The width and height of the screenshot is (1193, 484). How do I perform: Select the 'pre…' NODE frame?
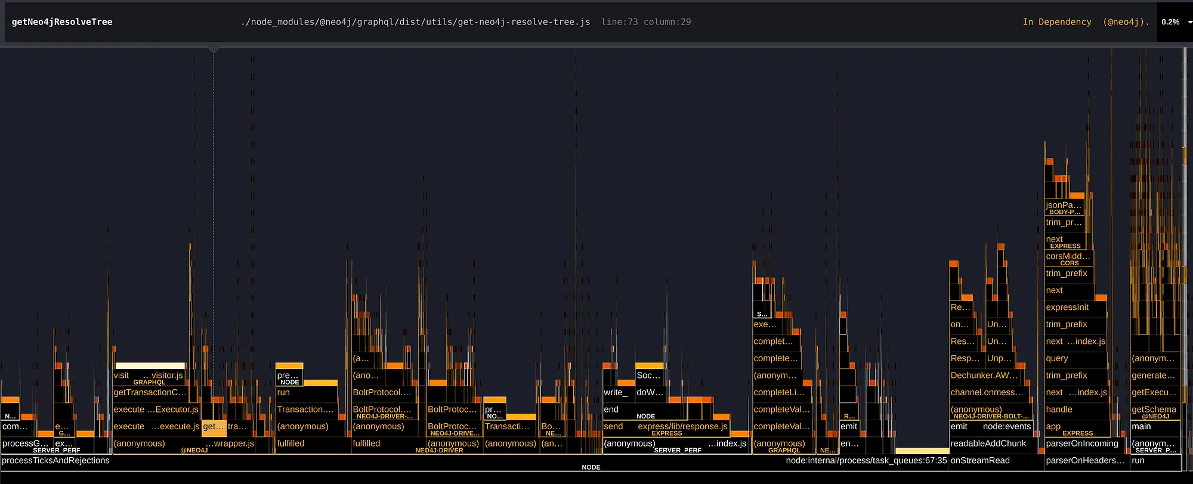pos(289,377)
